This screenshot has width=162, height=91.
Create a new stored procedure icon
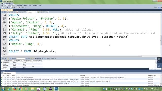click(17, 8)
